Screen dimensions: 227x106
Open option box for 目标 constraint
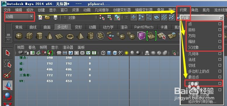pyautogui.click(x=220, y=30)
